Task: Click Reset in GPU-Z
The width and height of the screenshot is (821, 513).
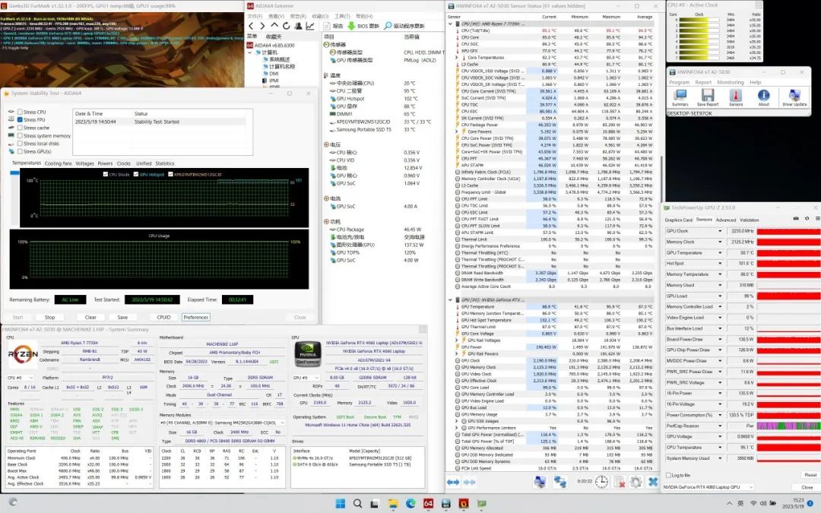Action: click(810, 475)
